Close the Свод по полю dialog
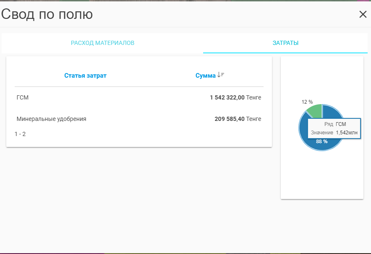 [x=363, y=14]
